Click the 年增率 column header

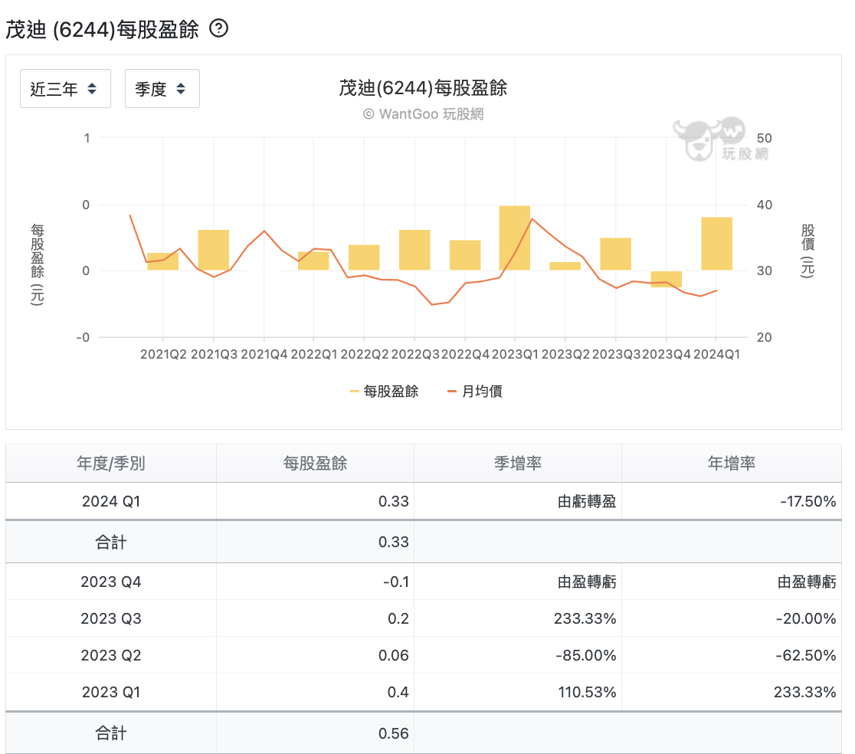pos(731,463)
